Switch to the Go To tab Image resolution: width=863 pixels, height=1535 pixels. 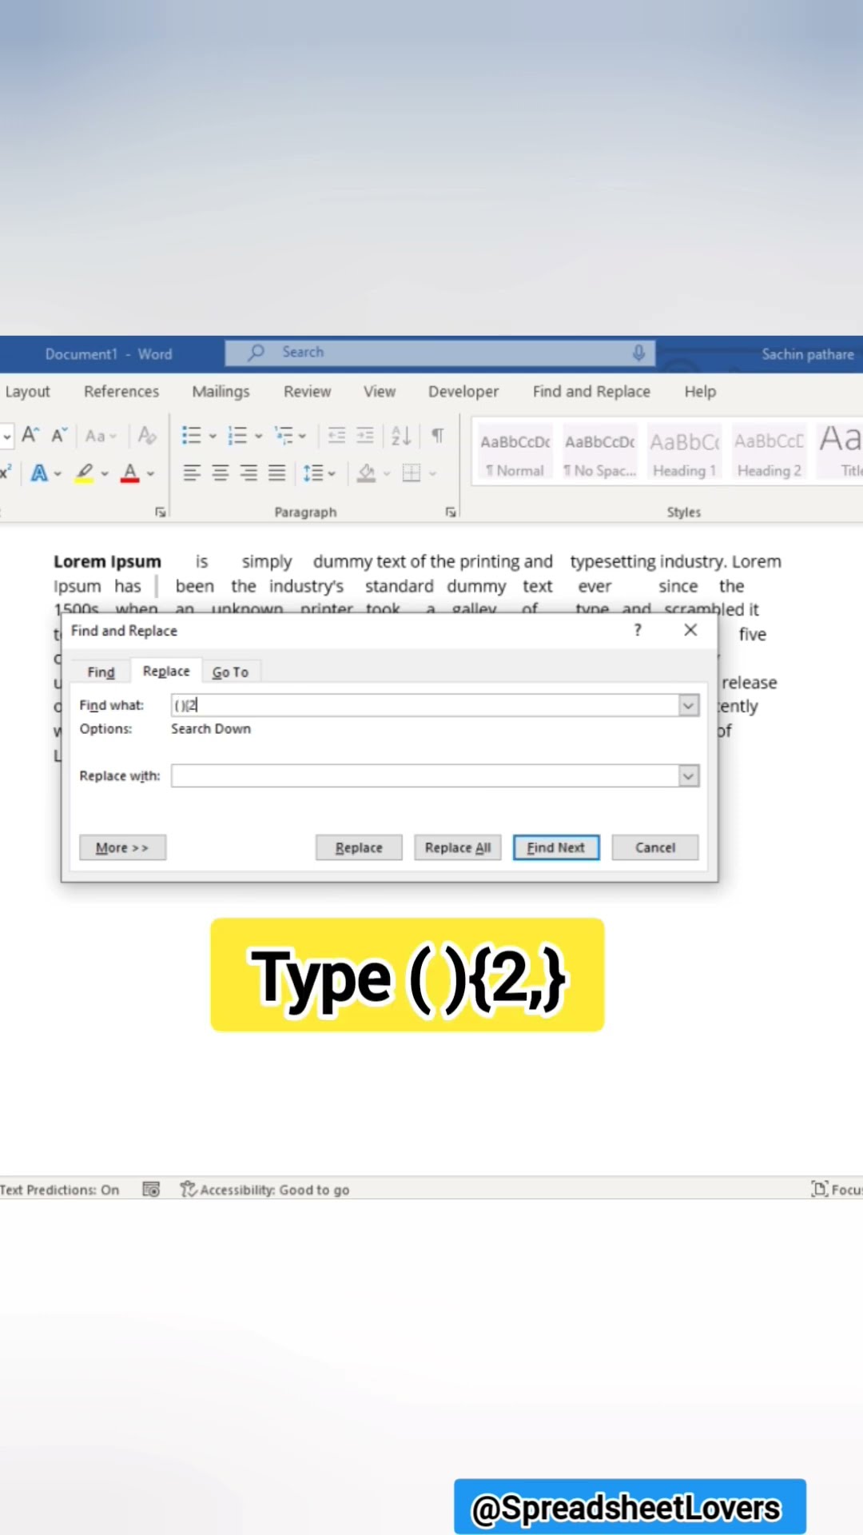point(230,672)
